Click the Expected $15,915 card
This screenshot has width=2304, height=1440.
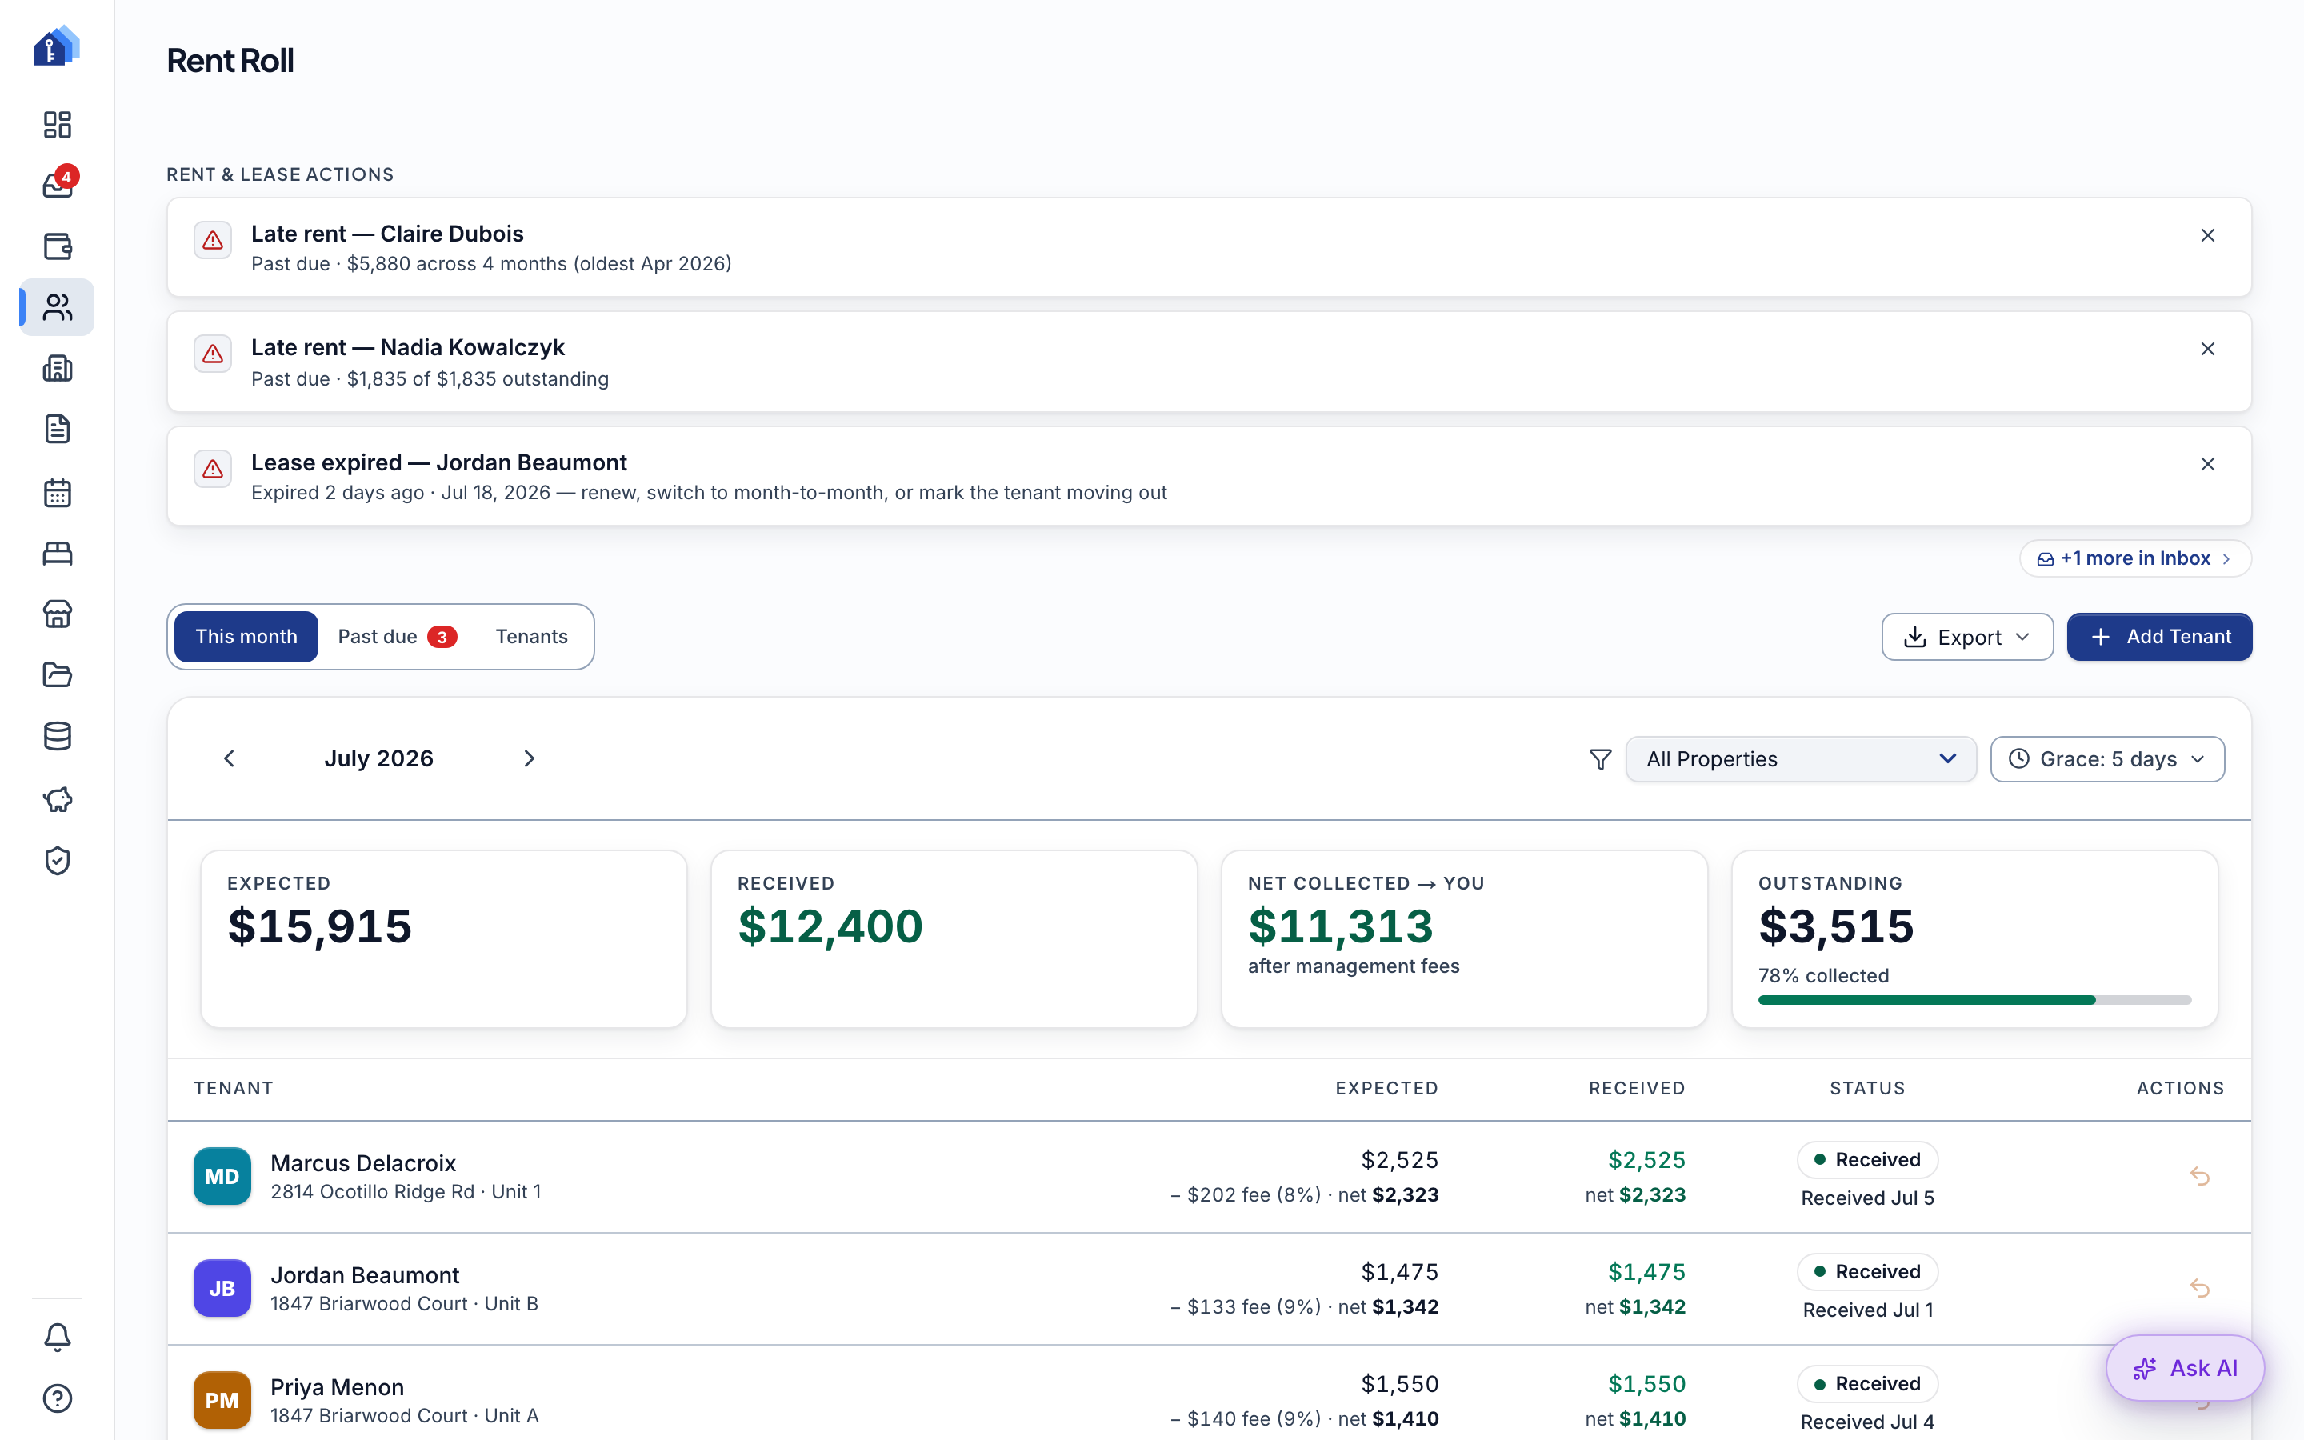pos(444,939)
